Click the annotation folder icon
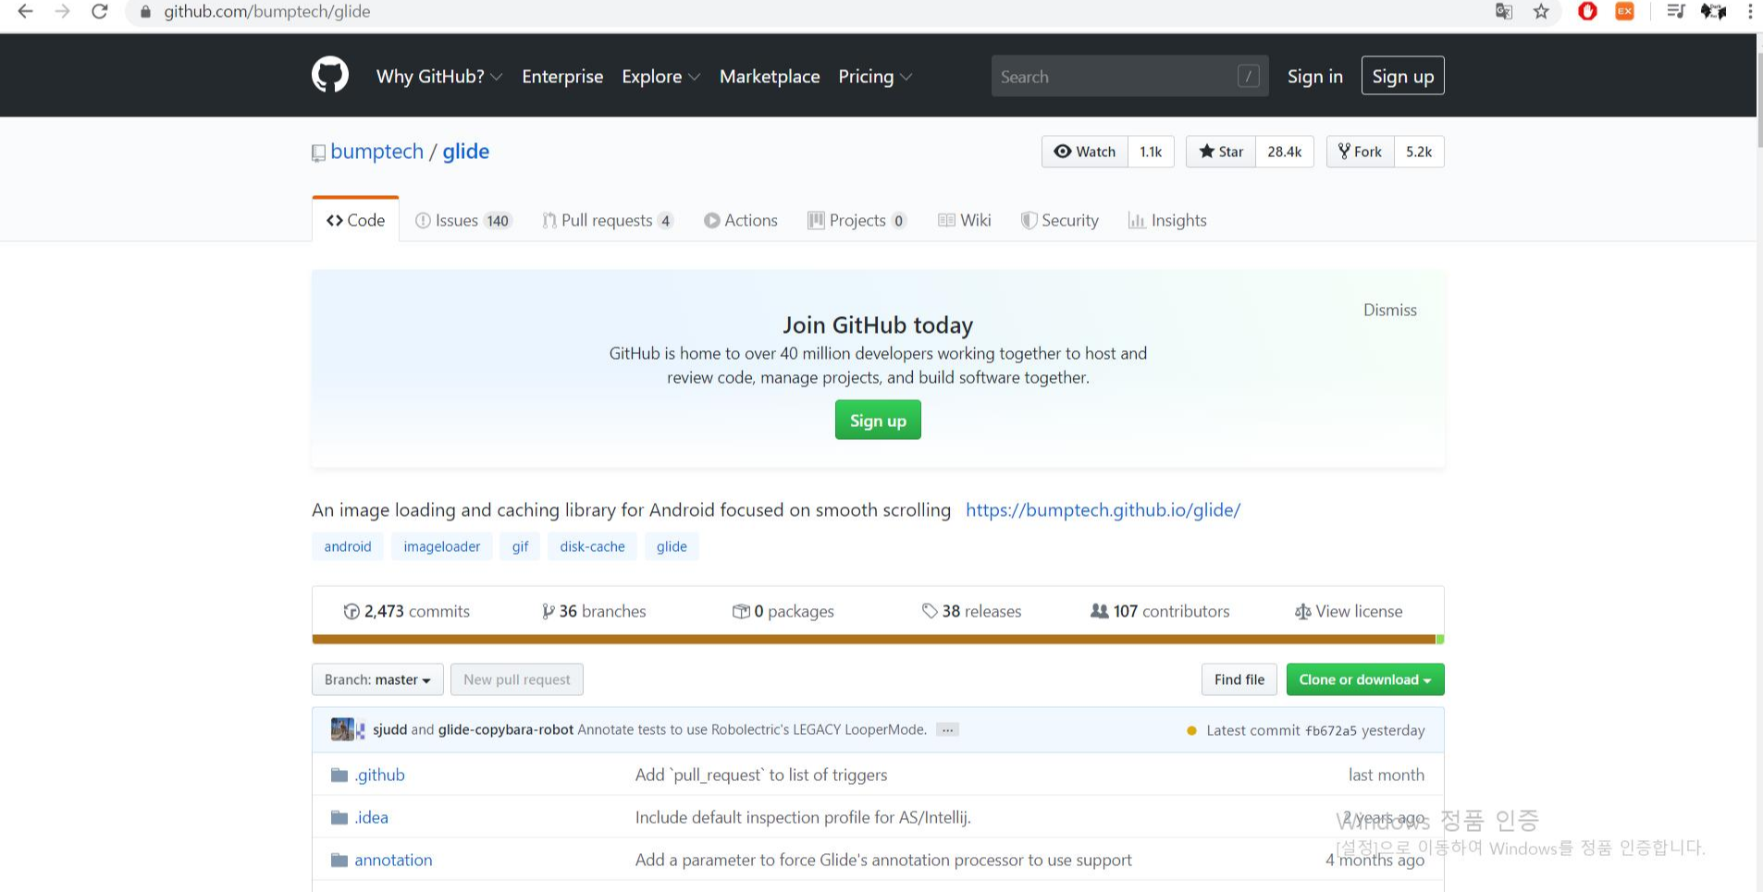This screenshot has width=1763, height=892. [339, 860]
